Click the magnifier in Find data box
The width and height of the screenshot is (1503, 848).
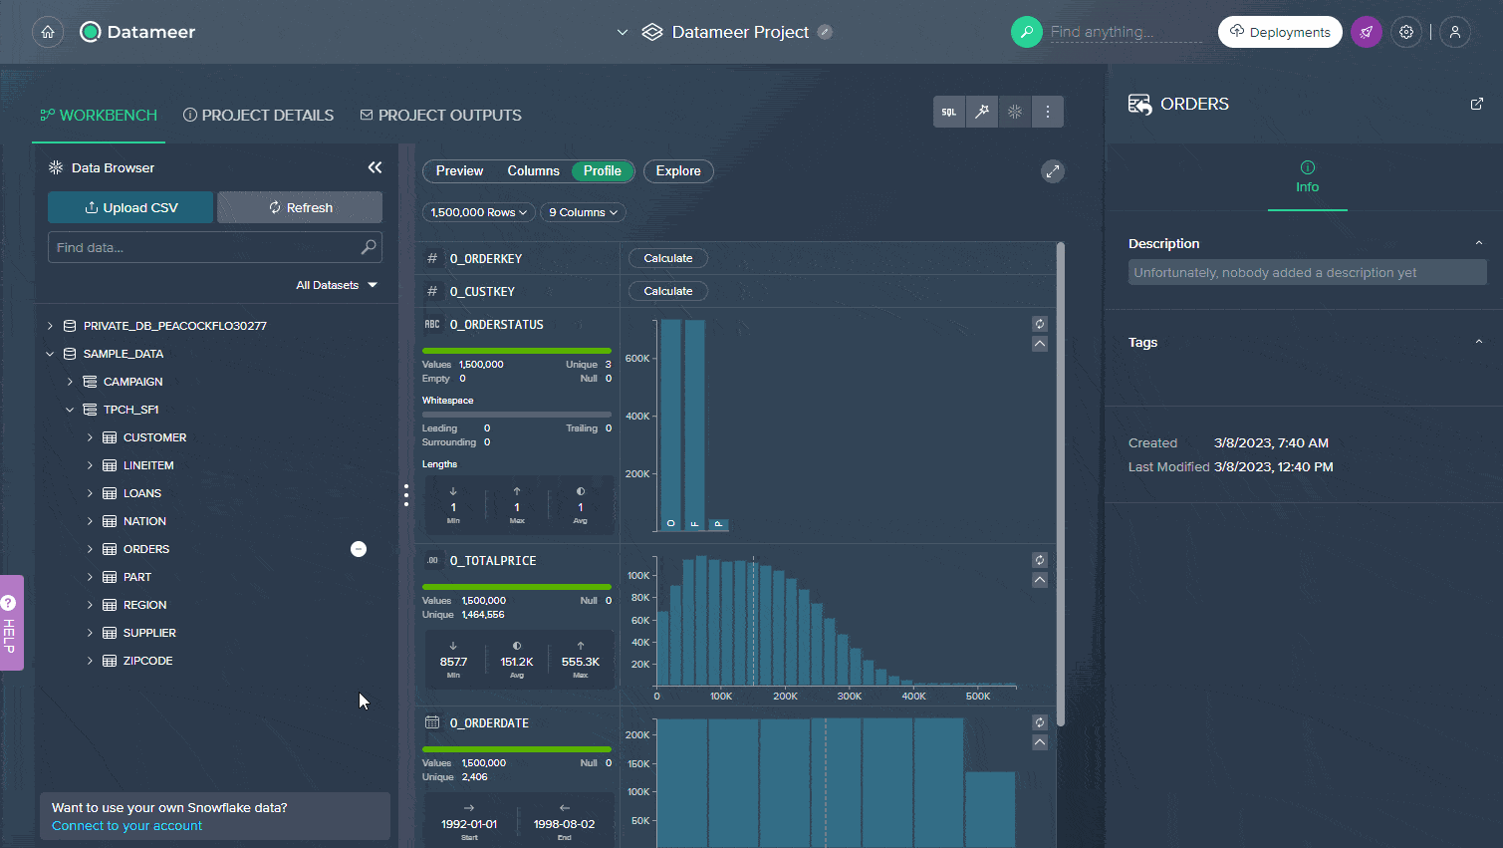click(x=369, y=247)
